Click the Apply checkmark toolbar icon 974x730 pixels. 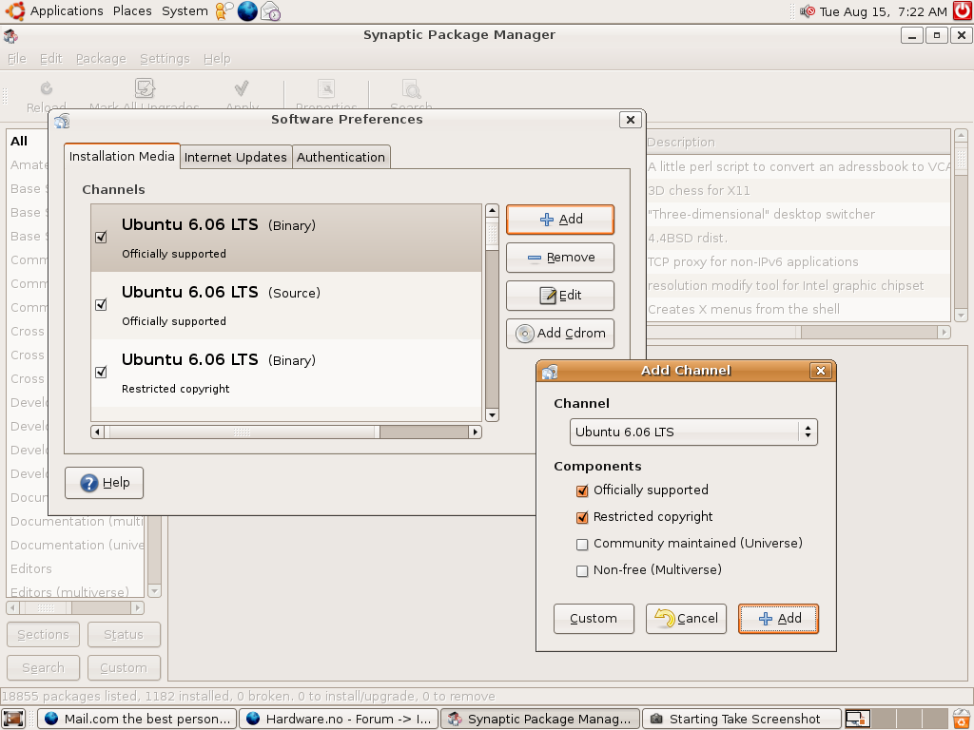pyautogui.click(x=242, y=88)
